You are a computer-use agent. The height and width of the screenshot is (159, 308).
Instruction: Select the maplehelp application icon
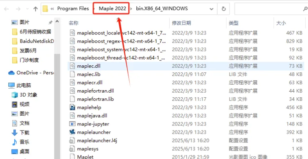coord(72,107)
